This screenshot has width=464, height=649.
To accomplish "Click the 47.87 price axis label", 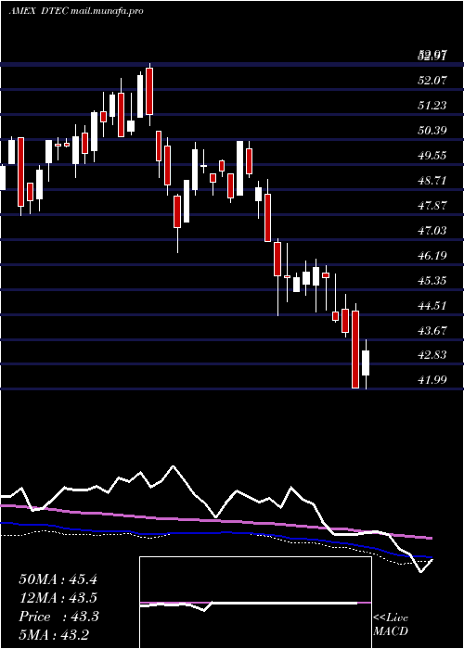I will 432,206.
